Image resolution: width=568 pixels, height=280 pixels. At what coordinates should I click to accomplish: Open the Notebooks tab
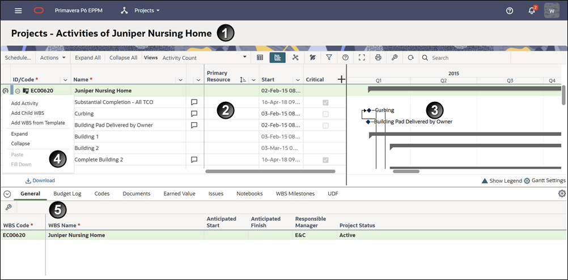[x=249, y=193]
